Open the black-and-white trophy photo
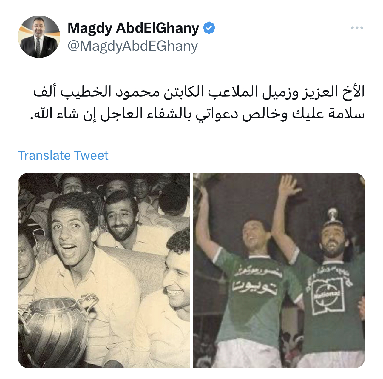 (x=104, y=270)
